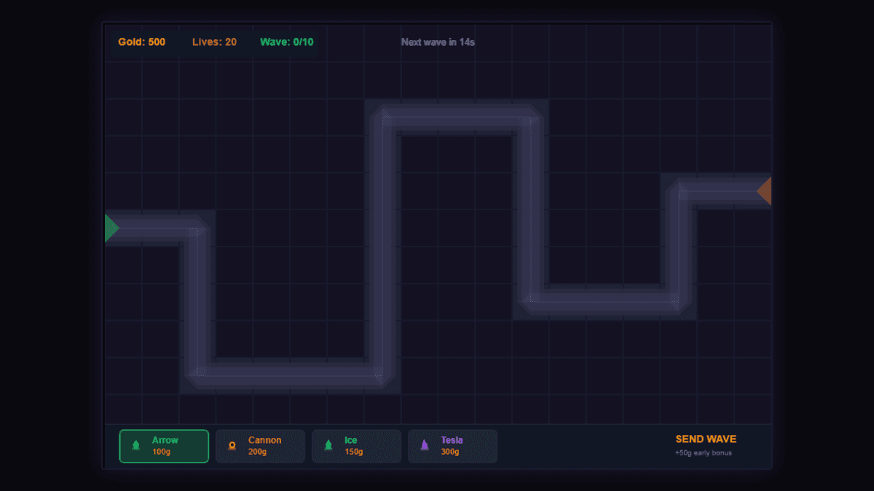This screenshot has height=491, width=874.
Task: Select the purple Tesla tower icon
Action: [425, 446]
